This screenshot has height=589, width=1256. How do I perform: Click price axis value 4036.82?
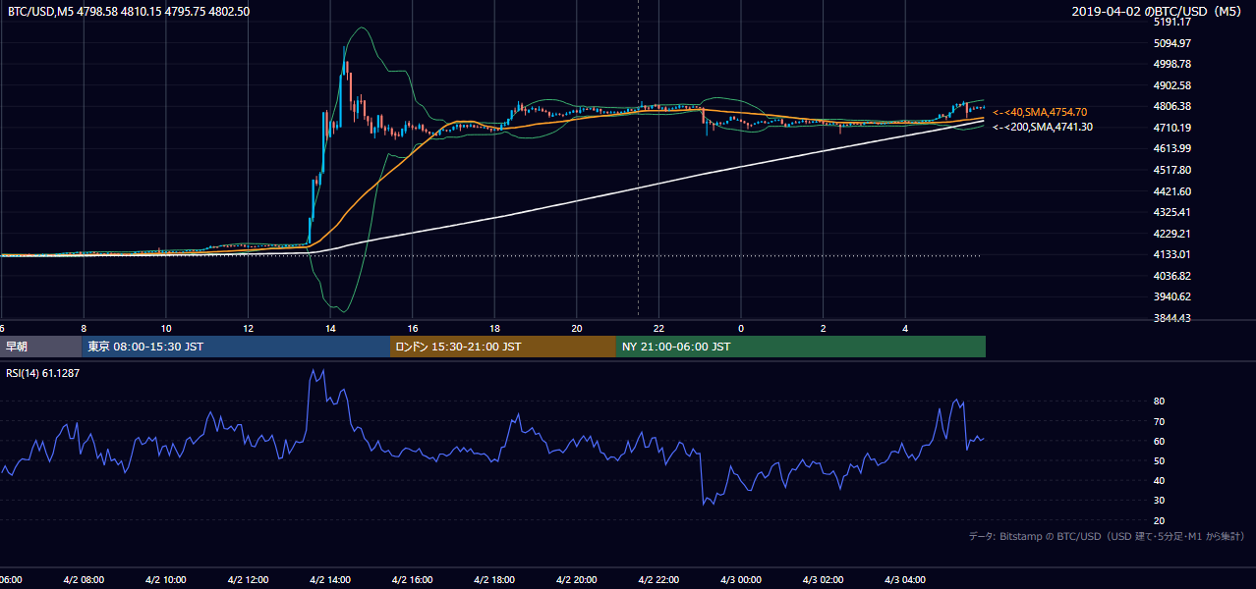(1171, 276)
